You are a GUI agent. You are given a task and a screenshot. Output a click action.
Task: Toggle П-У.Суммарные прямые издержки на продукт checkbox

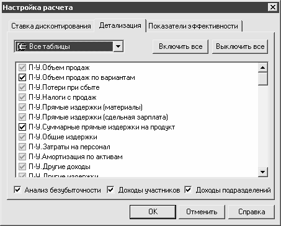[22, 127]
